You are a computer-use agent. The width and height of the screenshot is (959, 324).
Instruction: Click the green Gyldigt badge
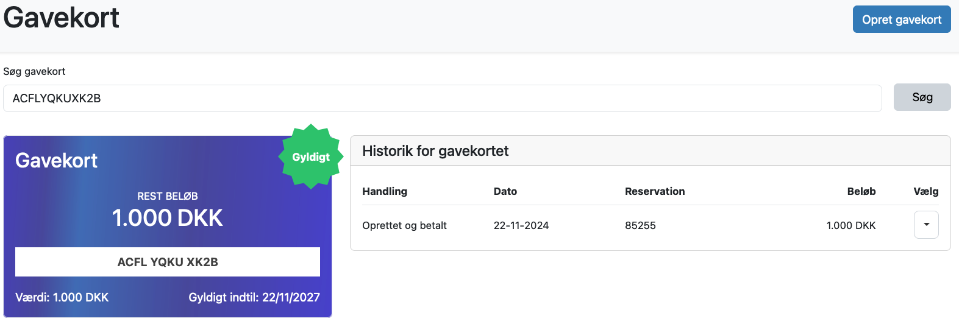click(311, 157)
